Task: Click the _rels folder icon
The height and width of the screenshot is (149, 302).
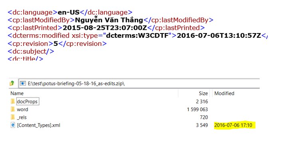Action: [x=13, y=117]
